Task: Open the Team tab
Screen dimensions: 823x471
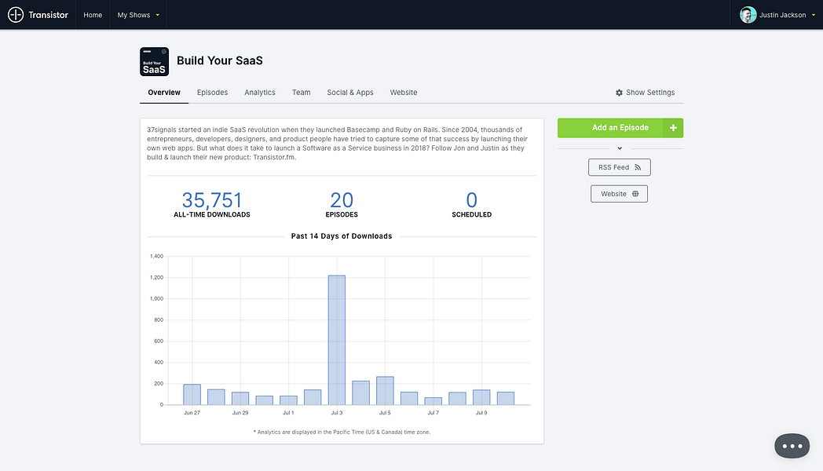Action: 302,93
